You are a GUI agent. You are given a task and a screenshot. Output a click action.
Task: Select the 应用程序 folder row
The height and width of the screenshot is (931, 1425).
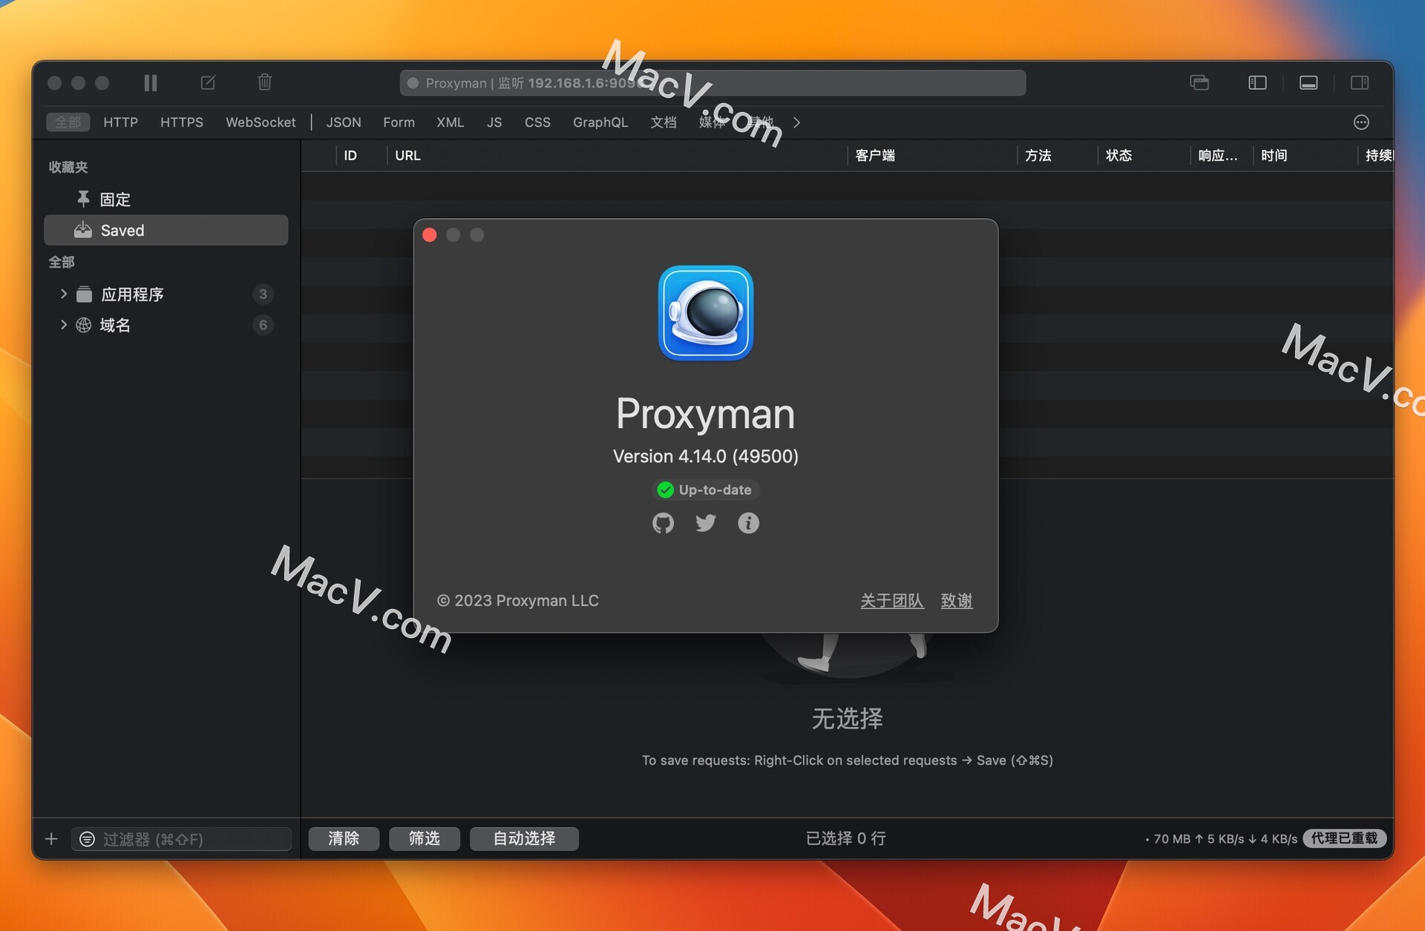coord(166,295)
